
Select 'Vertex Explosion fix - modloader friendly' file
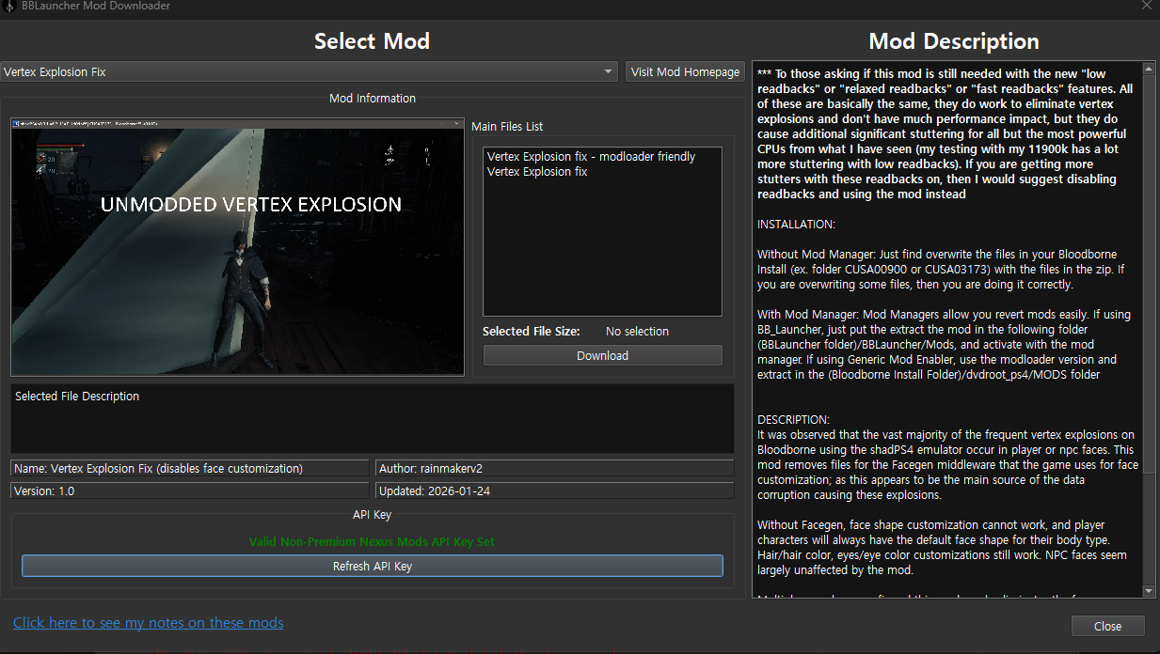[591, 157]
